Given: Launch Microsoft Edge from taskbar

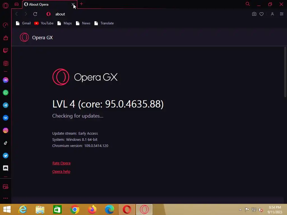Looking at the screenshot, I should pos(110,209).
